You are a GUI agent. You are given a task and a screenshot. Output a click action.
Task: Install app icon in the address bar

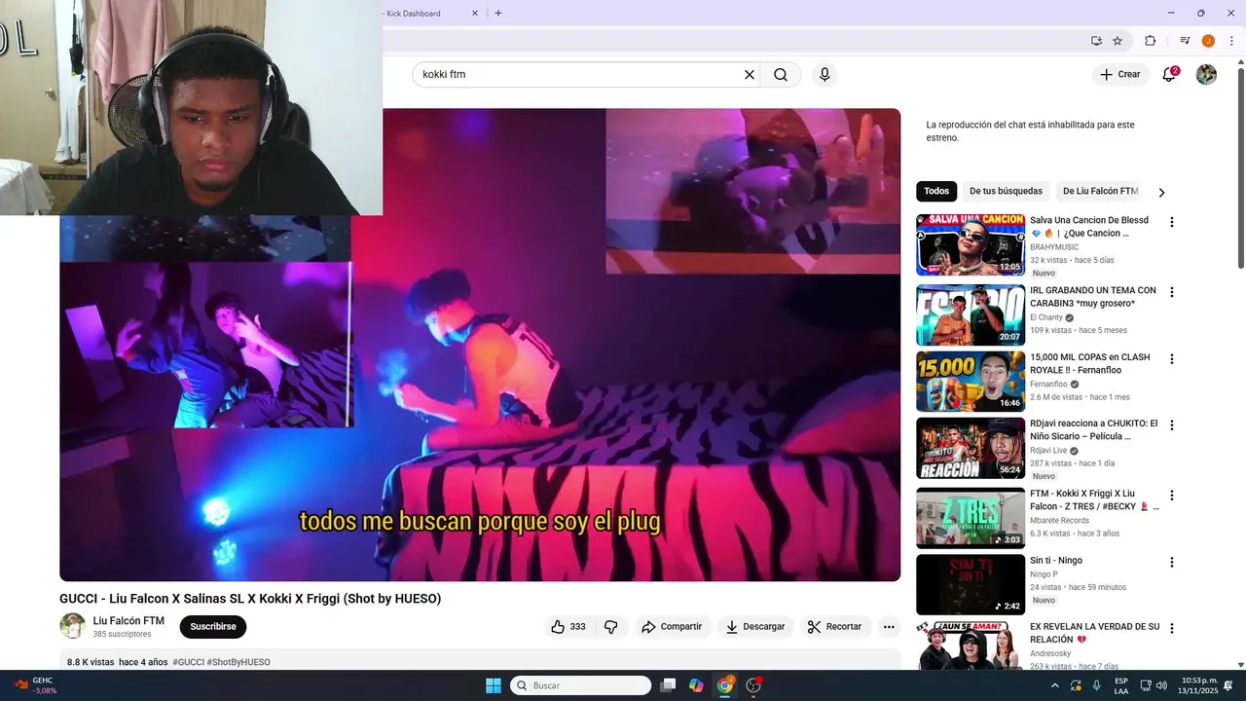[1096, 41]
